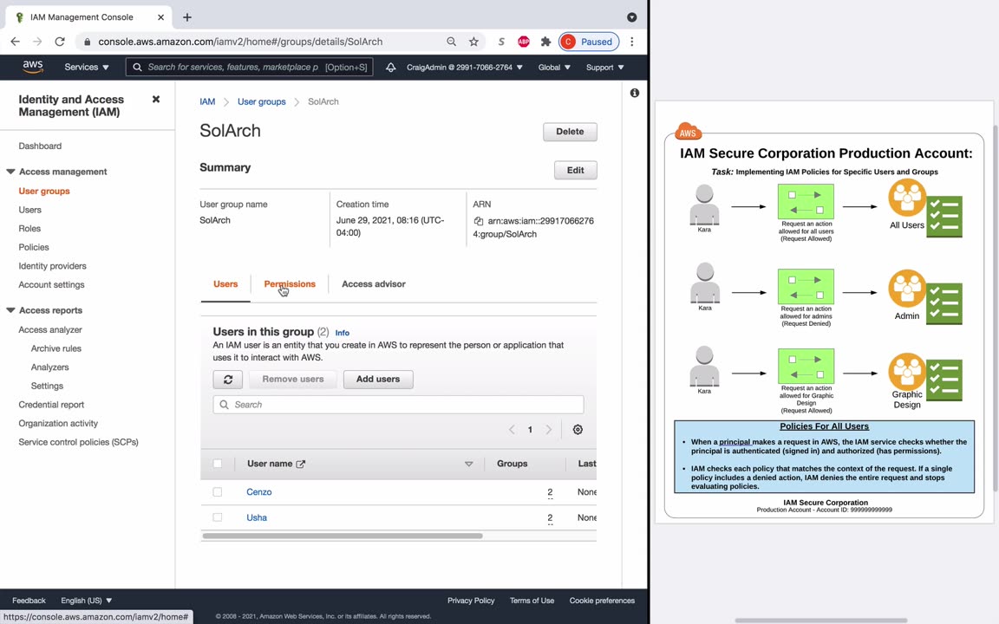Bookmark page with the star icon

pyautogui.click(x=473, y=42)
